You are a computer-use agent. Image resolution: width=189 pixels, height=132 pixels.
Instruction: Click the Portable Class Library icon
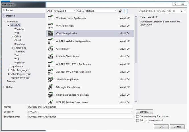(50, 56)
